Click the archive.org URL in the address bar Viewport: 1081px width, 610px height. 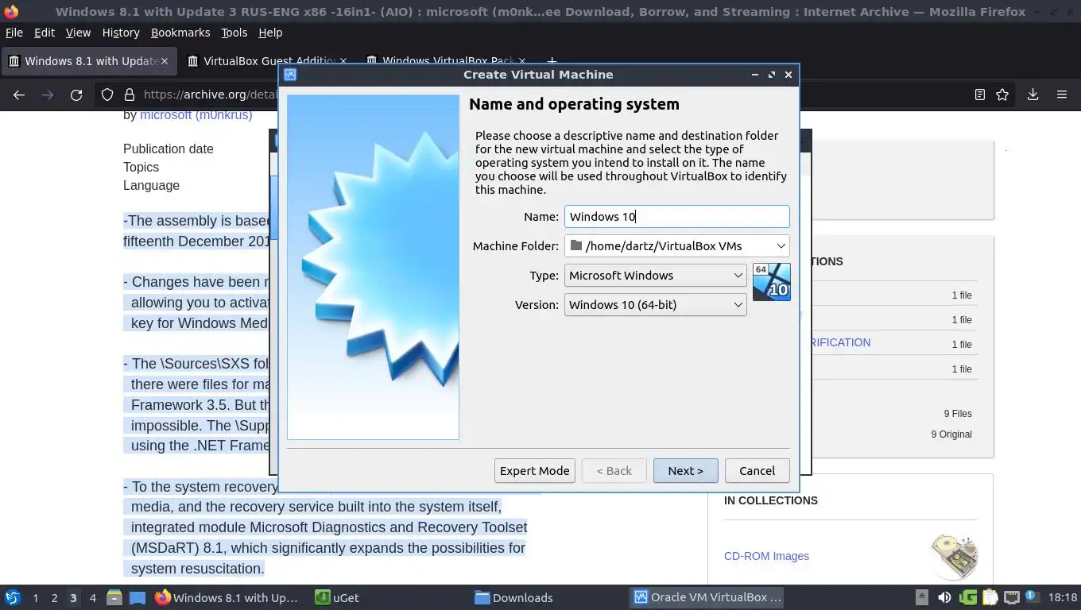coord(211,95)
